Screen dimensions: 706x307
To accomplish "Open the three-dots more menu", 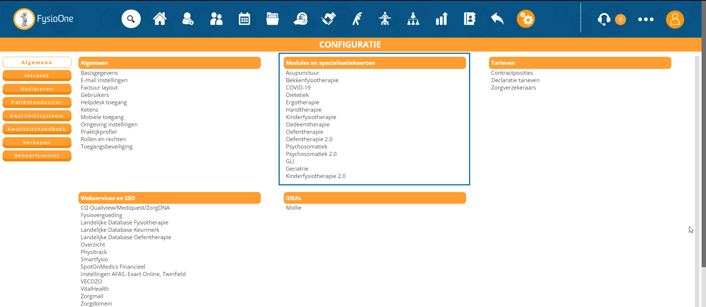I will pos(646,19).
